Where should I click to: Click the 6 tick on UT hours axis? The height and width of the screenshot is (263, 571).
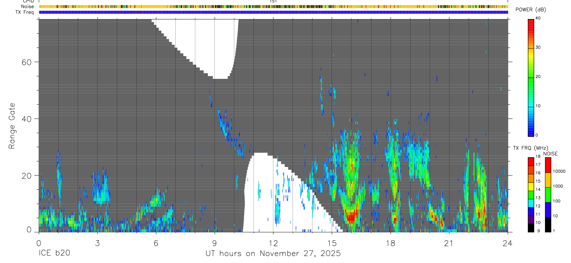(x=156, y=243)
